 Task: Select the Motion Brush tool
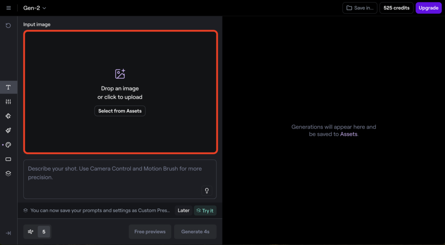click(x=8, y=130)
